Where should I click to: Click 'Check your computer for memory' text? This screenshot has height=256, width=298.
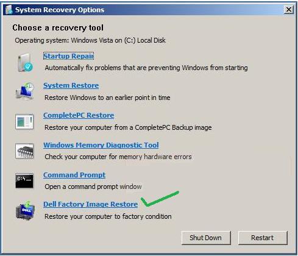click(x=118, y=157)
